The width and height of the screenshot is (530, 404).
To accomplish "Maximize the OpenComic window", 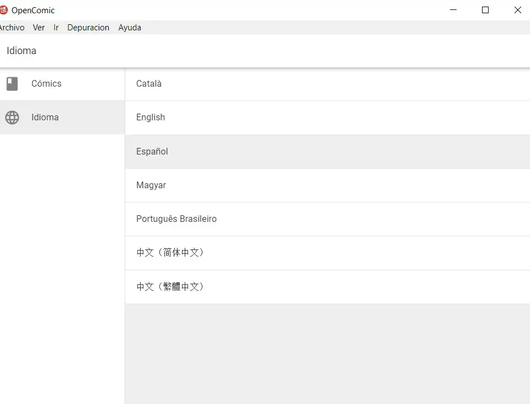I will [x=485, y=10].
